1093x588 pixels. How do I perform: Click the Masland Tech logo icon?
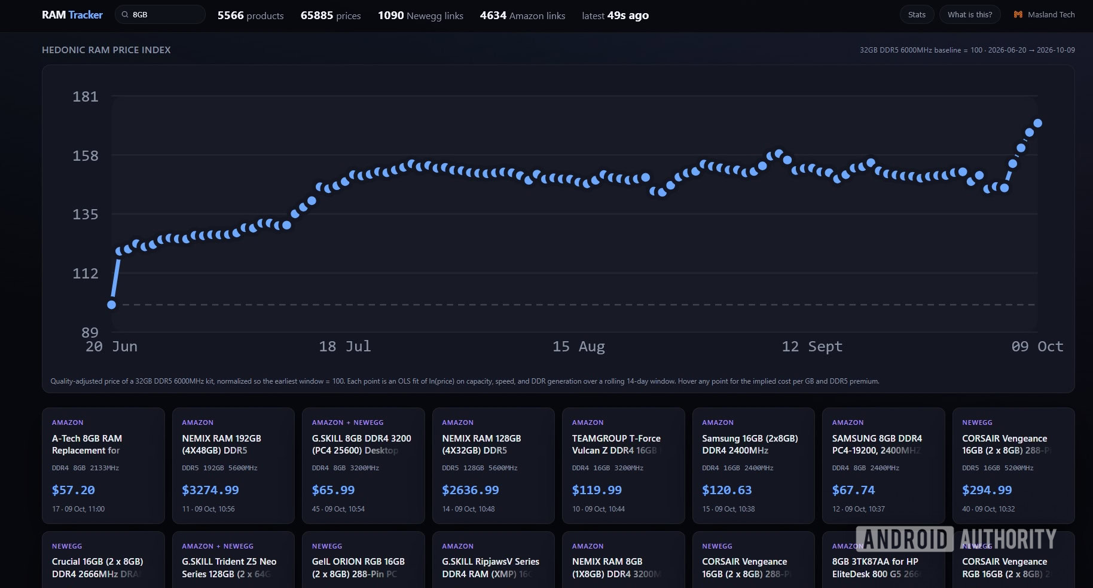[1018, 15]
